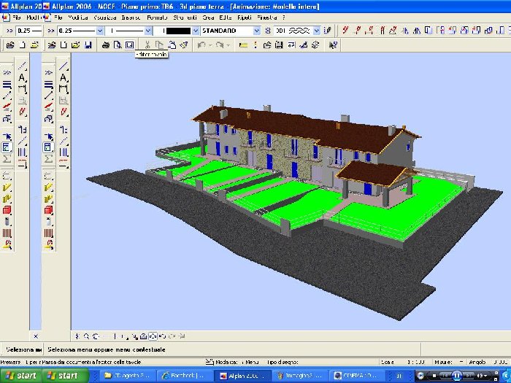Click red cube icon at far-left screen edge

coord(7,210)
